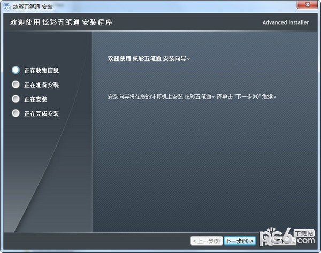Click the 正在准备安装 step label text
Image resolution: width=321 pixels, height=253 pixels.
(41, 85)
